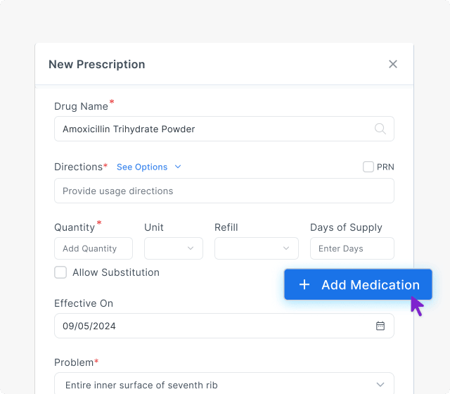Viewport: 450px width, 394px height.
Task: Click the See Options link for Directions
Action: (142, 167)
